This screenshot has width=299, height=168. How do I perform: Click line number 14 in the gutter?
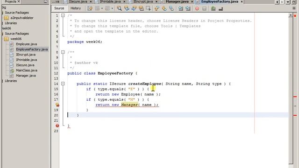(56, 84)
